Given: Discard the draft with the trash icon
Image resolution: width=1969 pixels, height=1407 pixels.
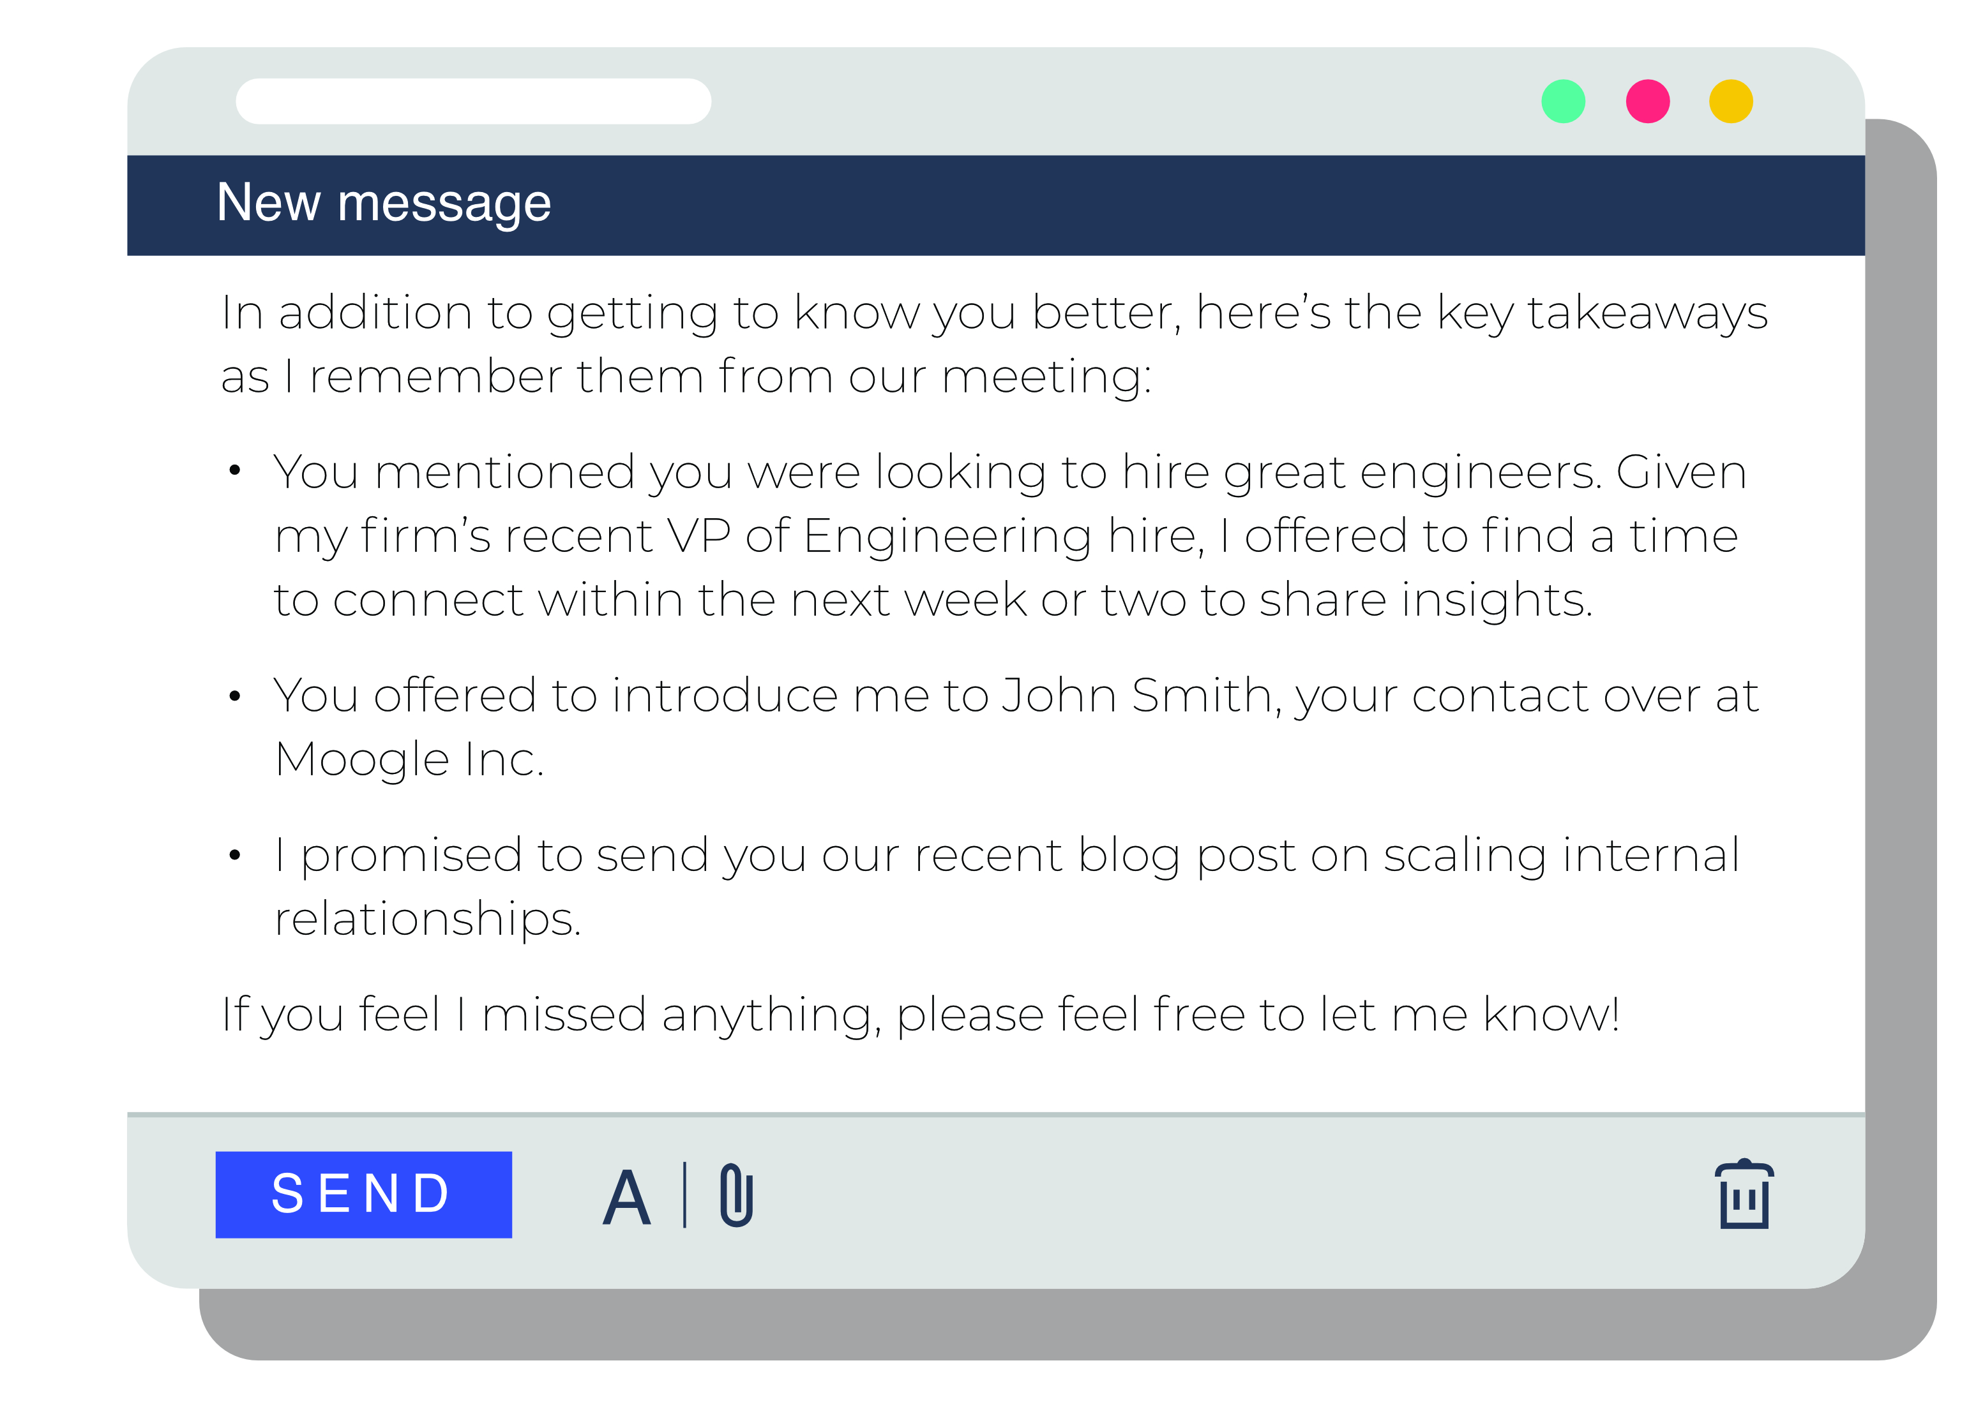Looking at the screenshot, I should click(1744, 1194).
